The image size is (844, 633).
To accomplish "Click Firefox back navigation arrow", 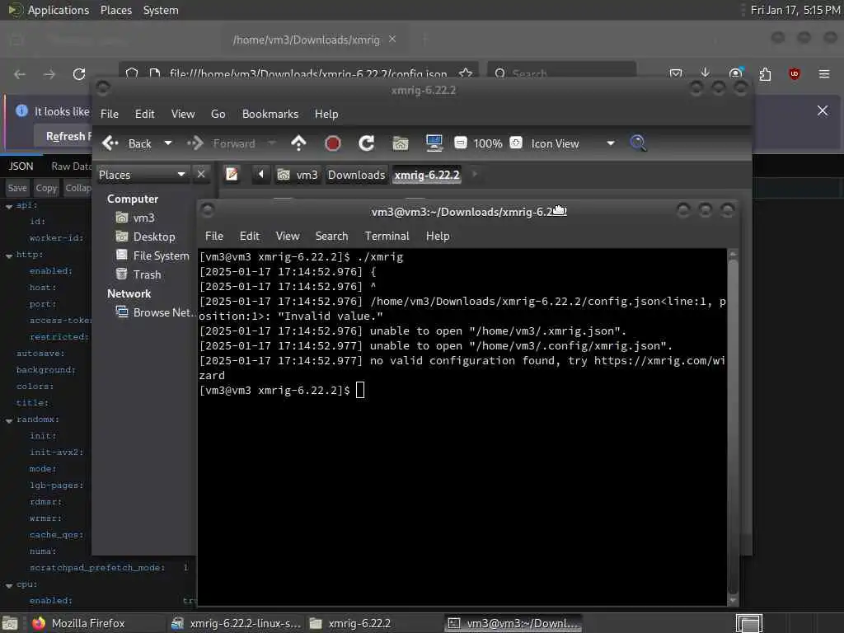I will (20, 74).
